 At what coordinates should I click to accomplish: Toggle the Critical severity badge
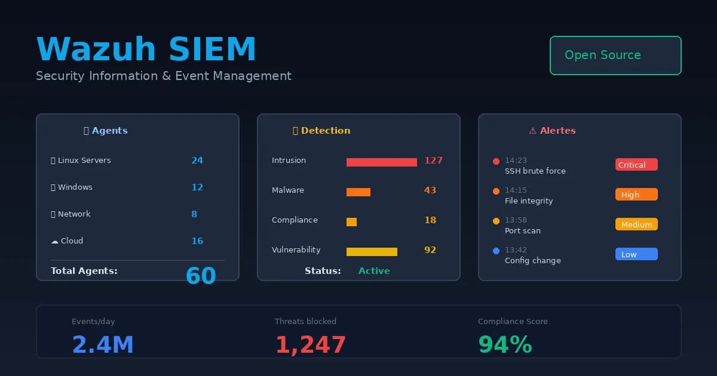point(636,165)
